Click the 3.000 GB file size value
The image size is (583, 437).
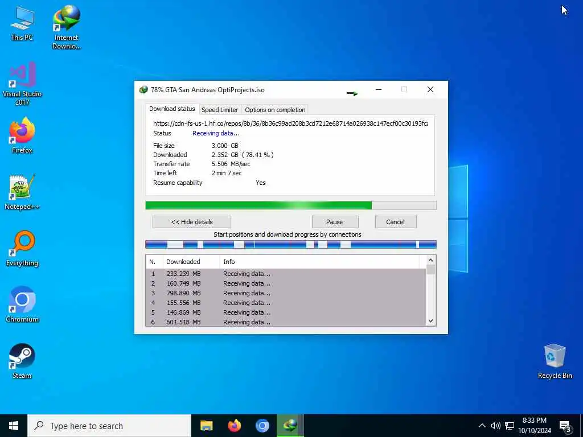(x=225, y=146)
